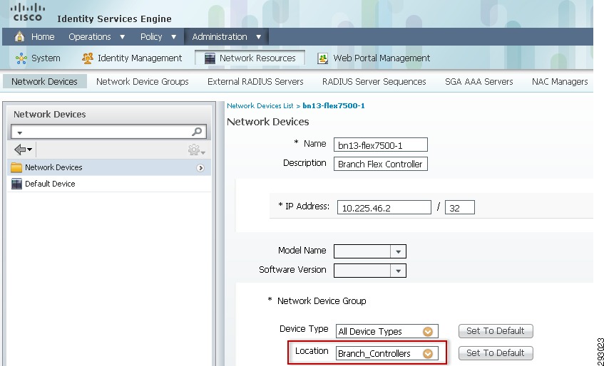The height and width of the screenshot is (366, 604).
Task: Expand Network Devices tree arrow
Action: pos(200,168)
